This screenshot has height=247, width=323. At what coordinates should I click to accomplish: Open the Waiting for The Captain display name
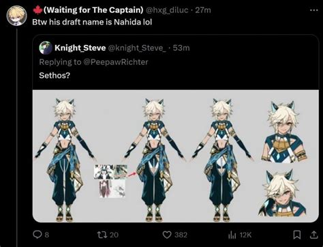pyautogui.click(x=93, y=10)
